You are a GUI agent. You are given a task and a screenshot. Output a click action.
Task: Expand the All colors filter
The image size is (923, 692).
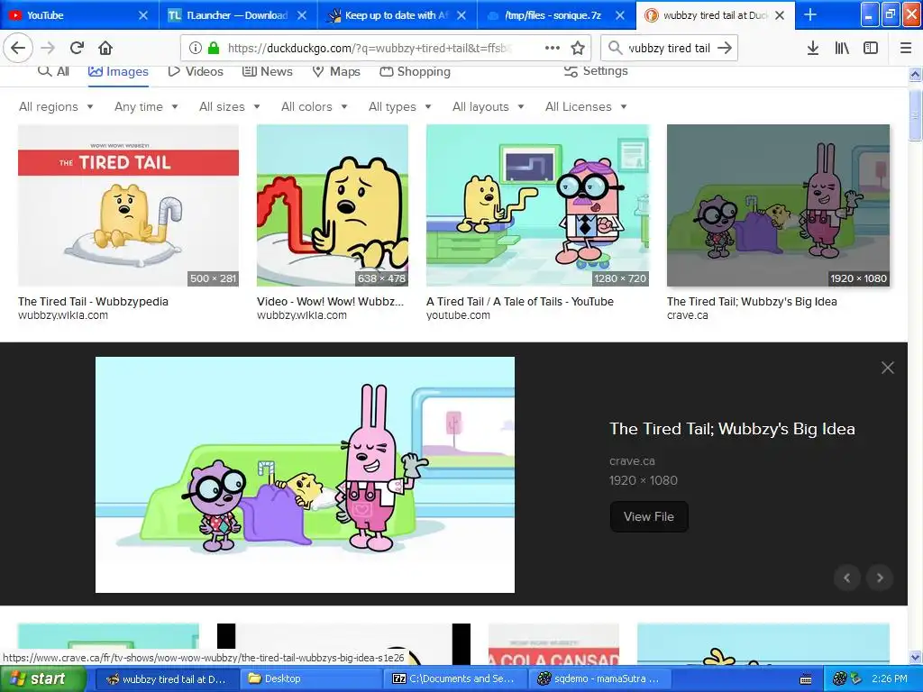(x=315, y=106)
